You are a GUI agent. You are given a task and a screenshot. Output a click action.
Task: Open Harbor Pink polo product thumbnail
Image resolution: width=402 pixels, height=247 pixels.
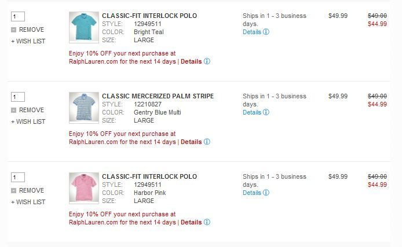click(x=84, y=187)
